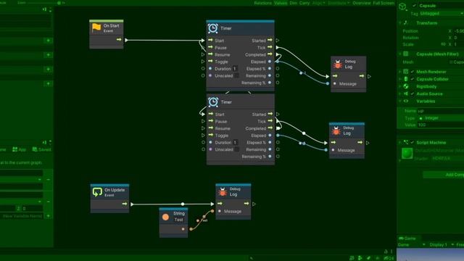This screenshot has height=261, width=464.
Task: Click the Overview toolbar button
Action: tap(361, 3)
